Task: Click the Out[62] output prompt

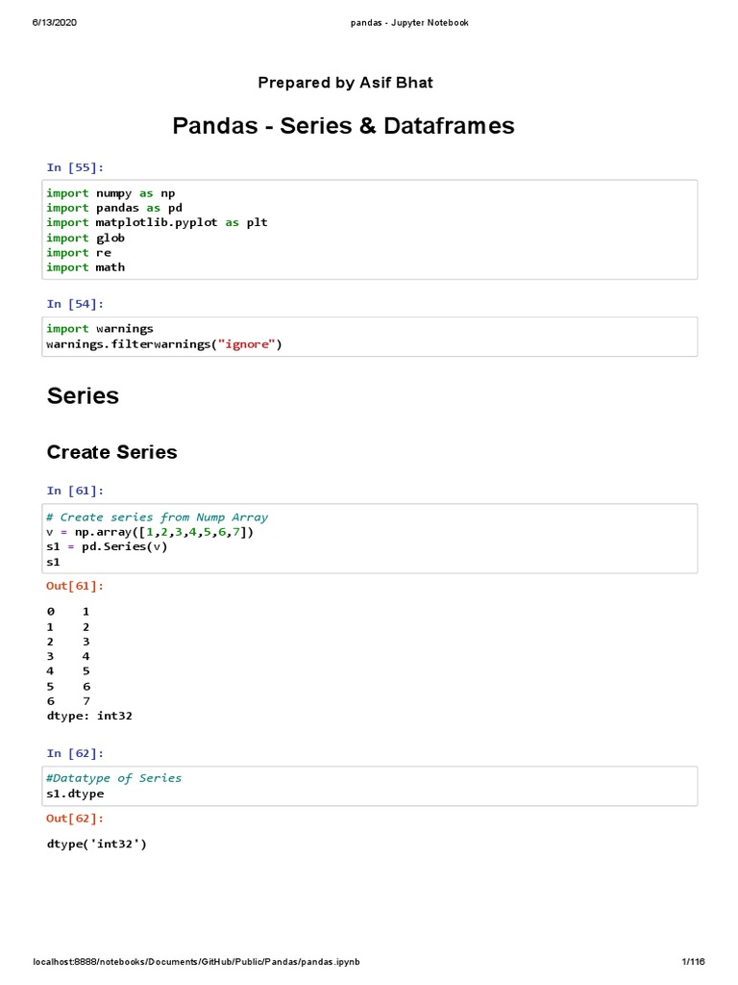Action: [x=75, y=819]
